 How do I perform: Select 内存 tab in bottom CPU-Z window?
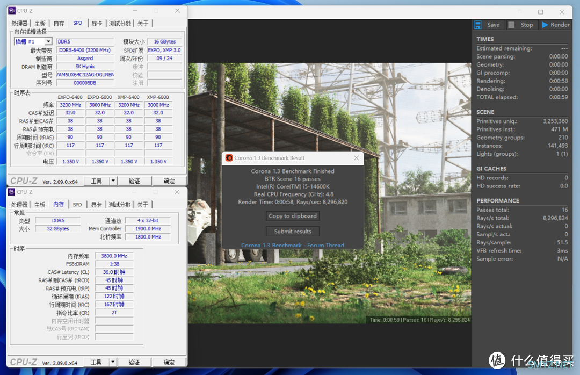[x=59, y=204]
